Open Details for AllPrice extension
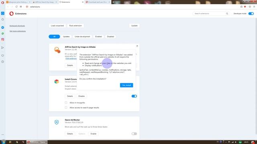 click(70, 65)
